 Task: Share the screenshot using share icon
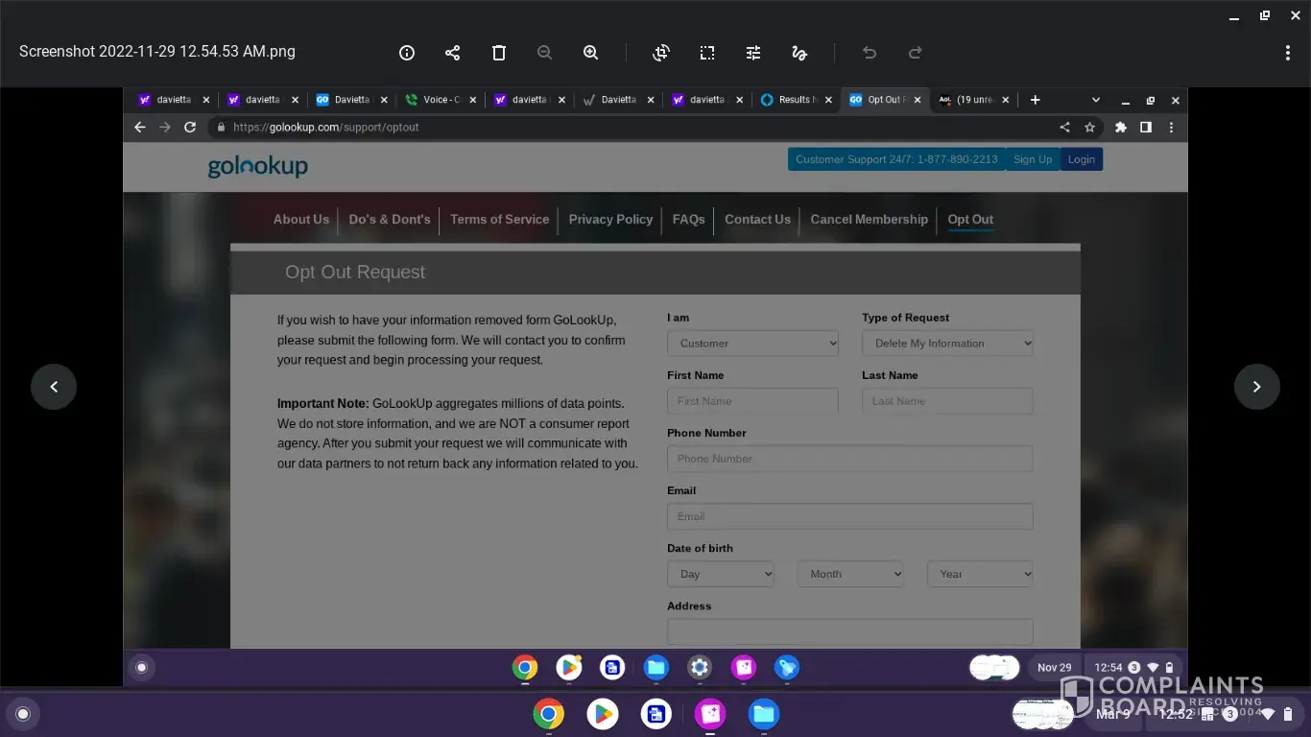tap(453, 53)
